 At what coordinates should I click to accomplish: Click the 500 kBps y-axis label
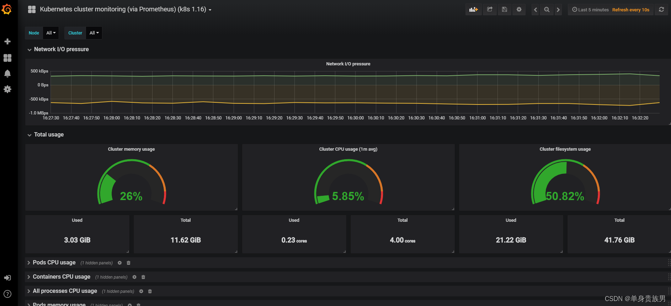39,71
